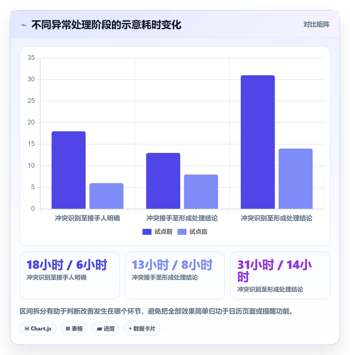Image resolution: width=350 pixels, height=355 pixels.
Task: Click the y-axis value 10
Action: click(x=31, y=166)
